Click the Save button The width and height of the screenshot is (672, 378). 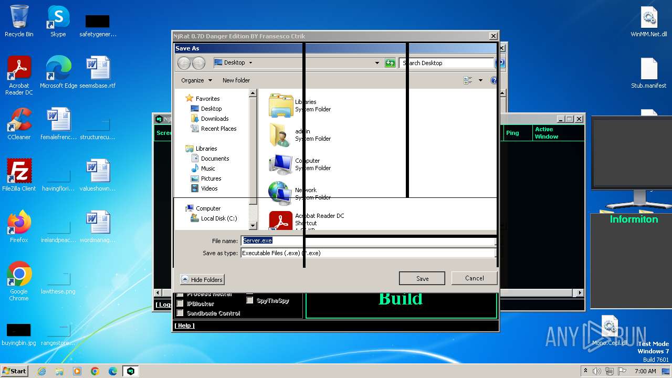[422, 278]
